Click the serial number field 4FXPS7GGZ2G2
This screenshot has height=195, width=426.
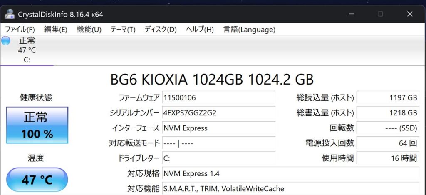[219, 113]
